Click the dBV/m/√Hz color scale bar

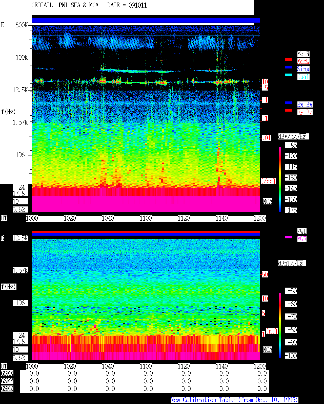click(280, 180)
